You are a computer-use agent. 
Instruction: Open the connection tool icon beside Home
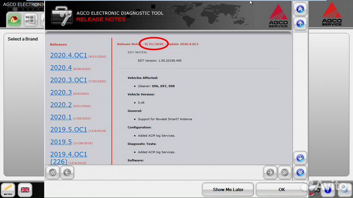[30, 20]
